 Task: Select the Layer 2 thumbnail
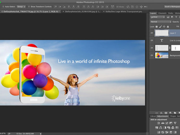(162, 33)
